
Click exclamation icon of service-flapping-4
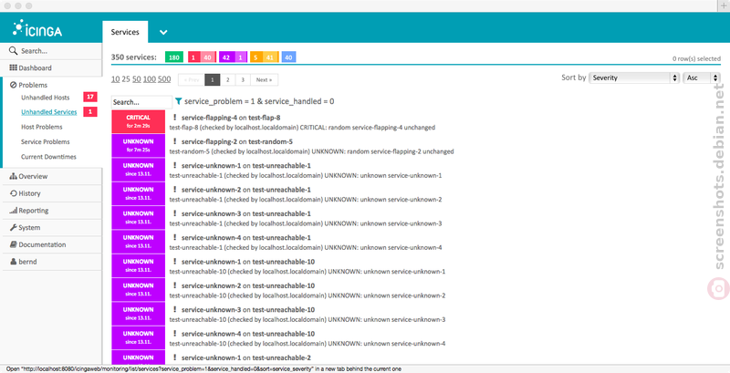(x=174, y=118)
